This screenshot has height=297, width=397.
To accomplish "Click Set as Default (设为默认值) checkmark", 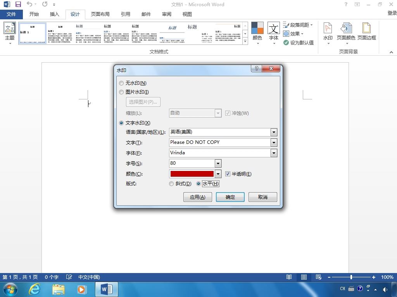I will tap(286, 43).
